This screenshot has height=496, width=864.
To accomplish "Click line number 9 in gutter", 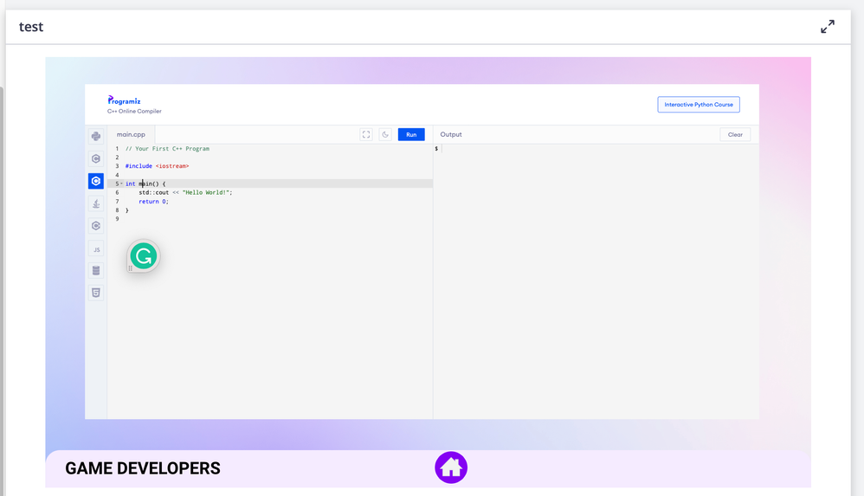I will pos(117,219).
